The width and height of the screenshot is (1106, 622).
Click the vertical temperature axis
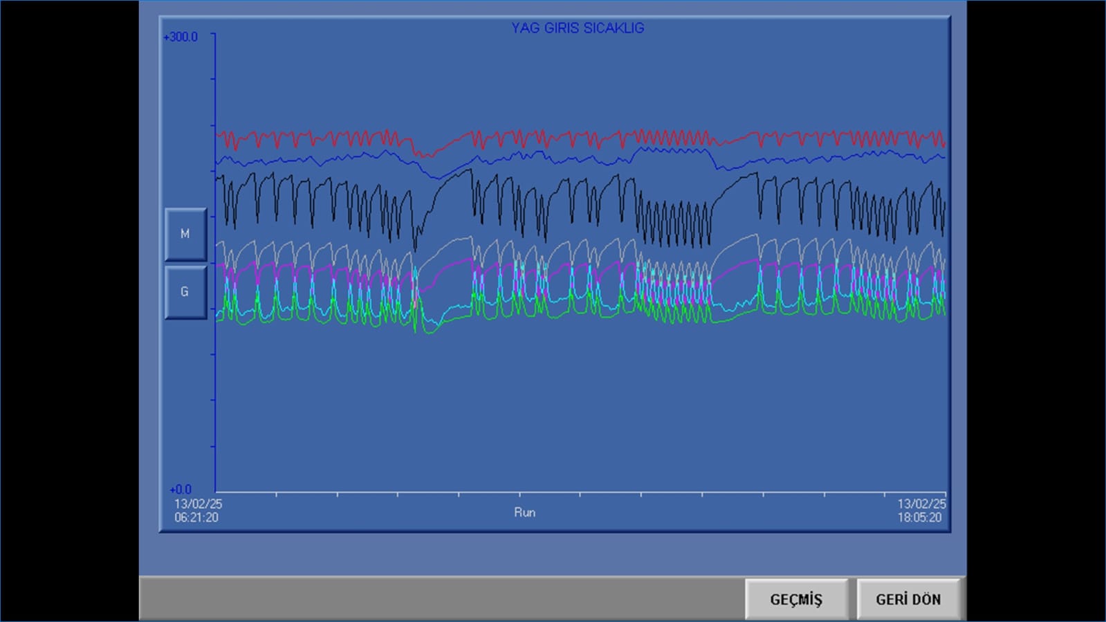click(215, 401)
